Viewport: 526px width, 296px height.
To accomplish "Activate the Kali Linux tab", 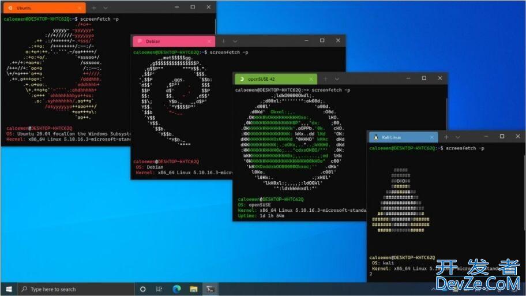I will coord(398,137).
